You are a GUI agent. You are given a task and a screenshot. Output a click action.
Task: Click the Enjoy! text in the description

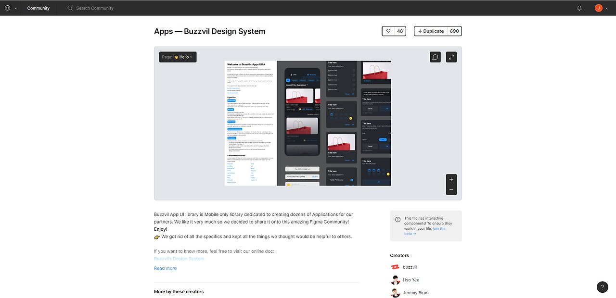161,229
